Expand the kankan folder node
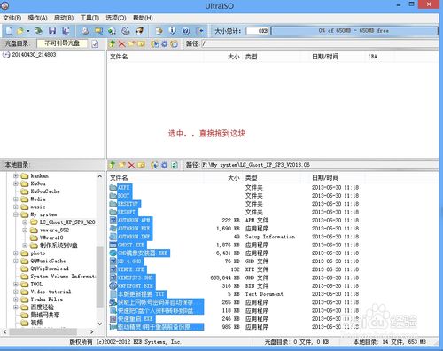Image resolution: width=443 pixels, height=351 pixels. [16, 176]
